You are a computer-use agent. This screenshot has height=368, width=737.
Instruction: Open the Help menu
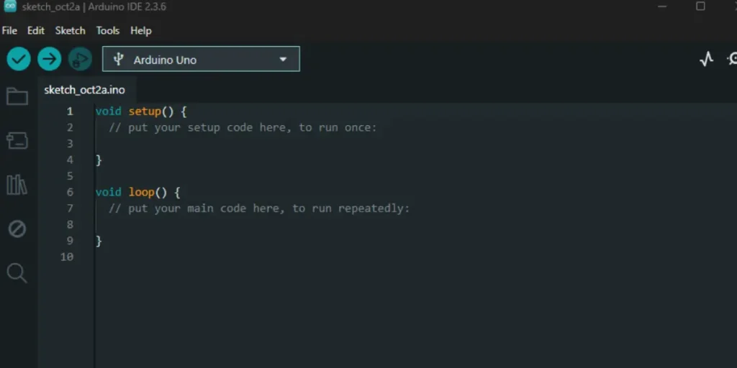(140, 30)
